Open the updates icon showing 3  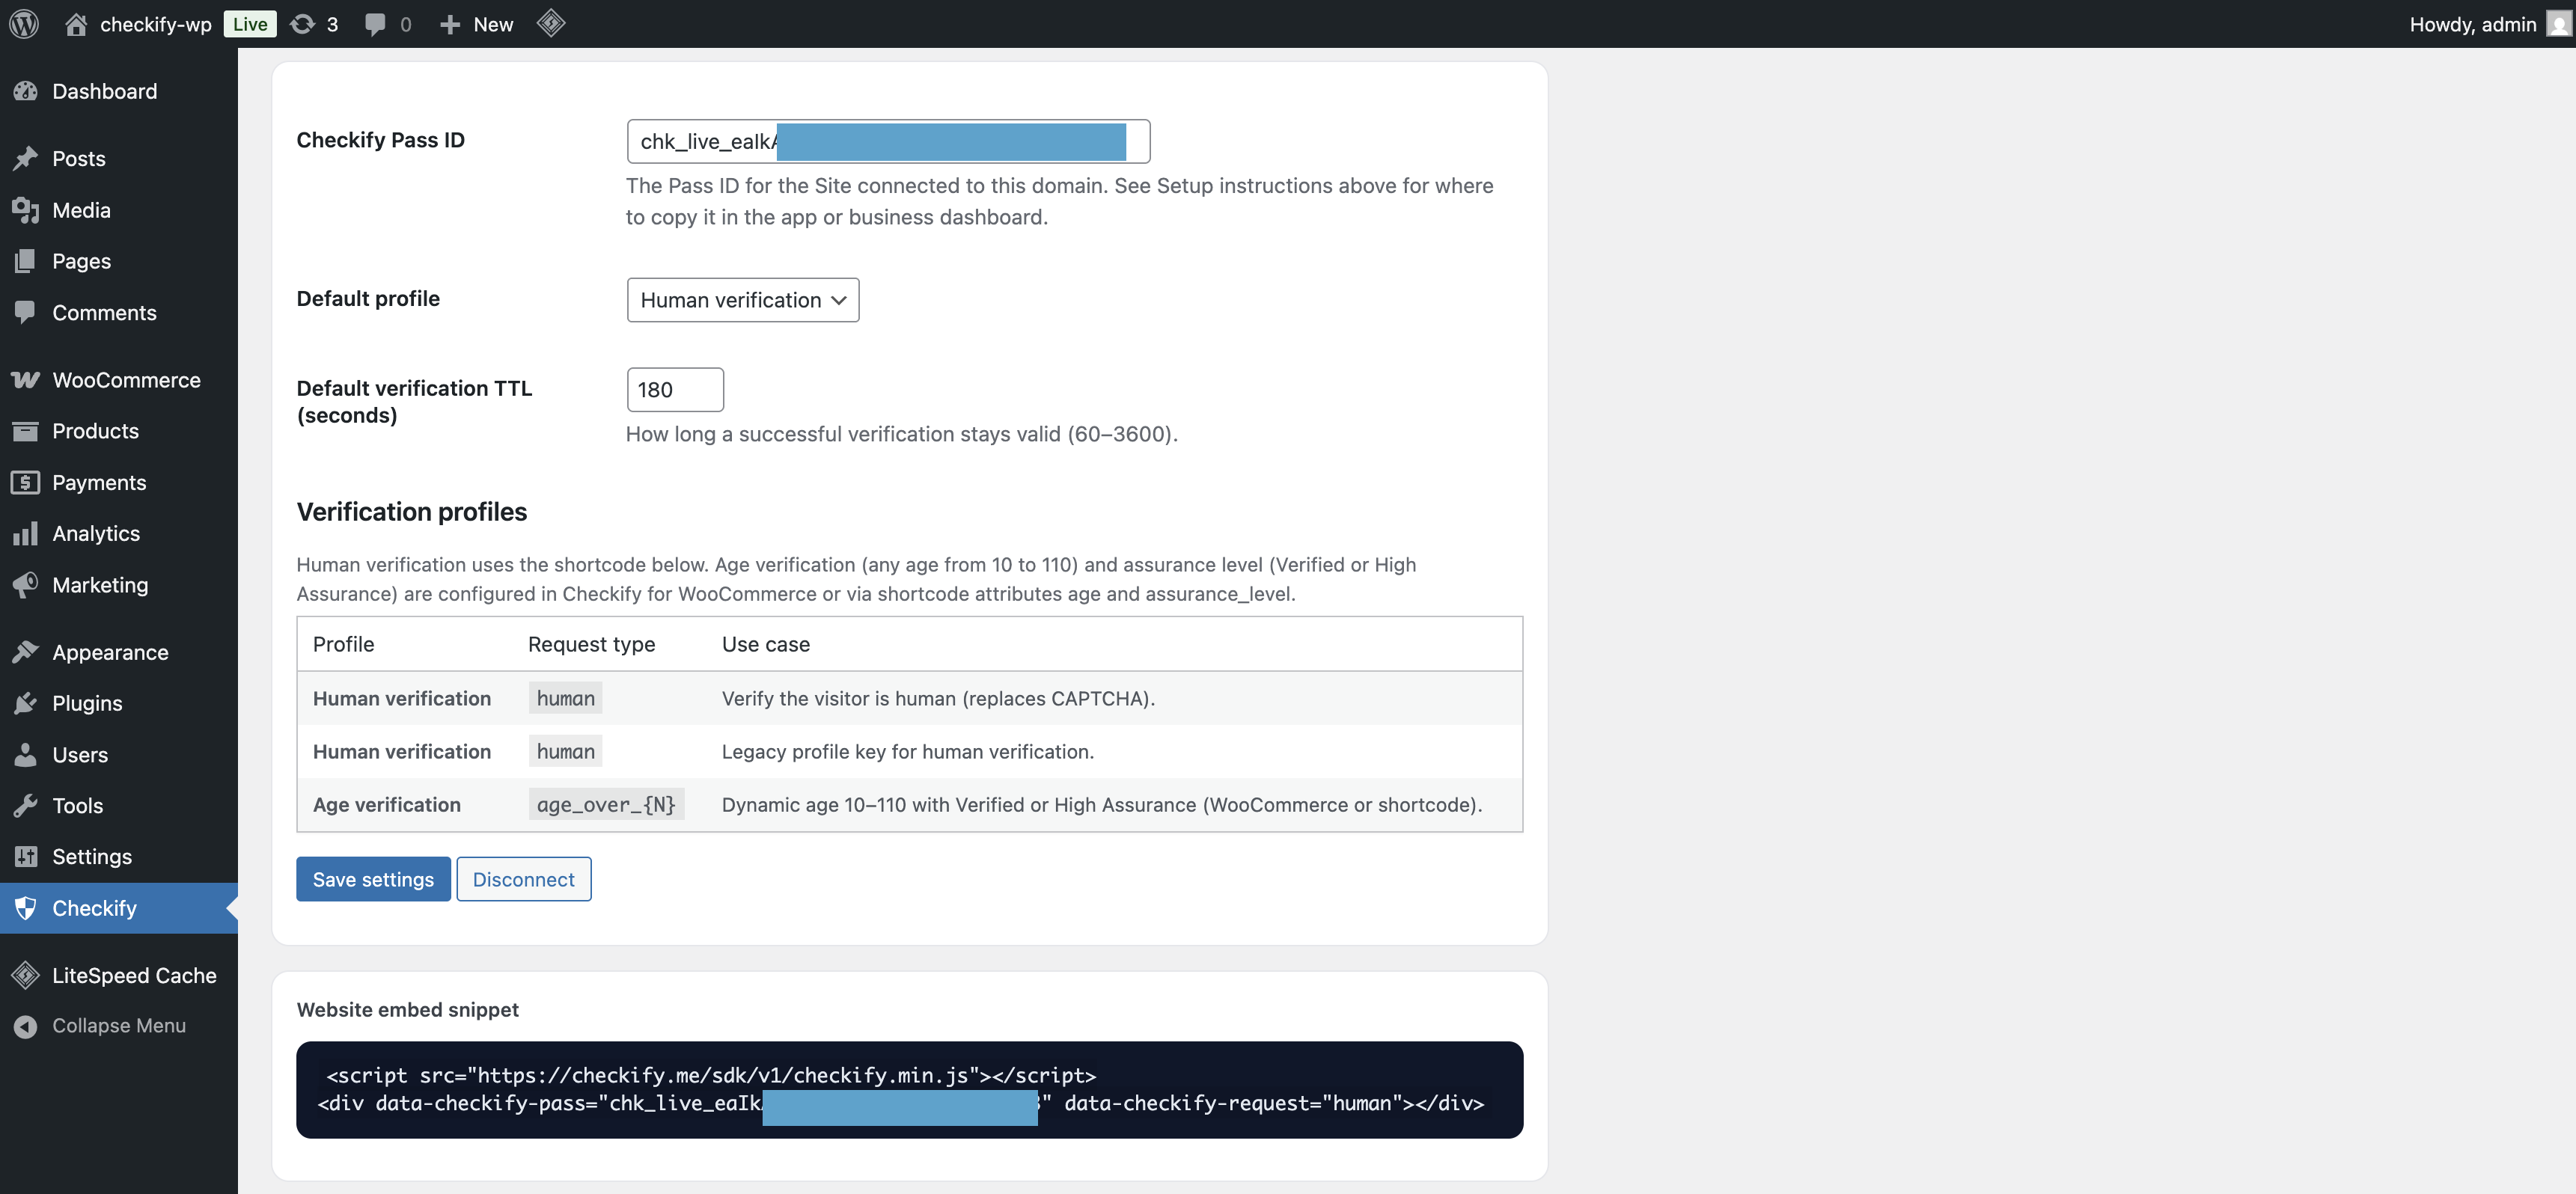(x=302, y=24)
